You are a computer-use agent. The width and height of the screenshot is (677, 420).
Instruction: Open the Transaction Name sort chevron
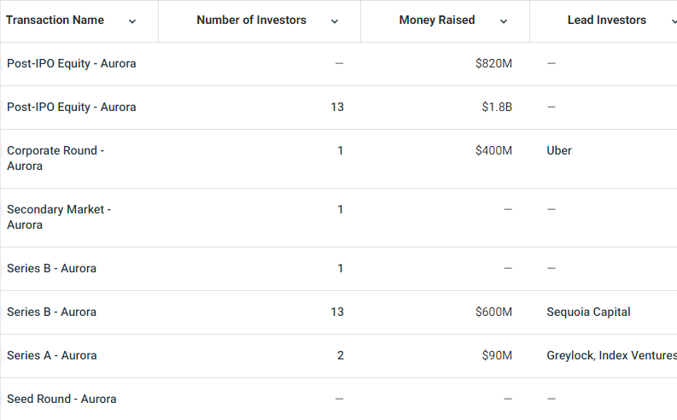tap(132, 21)
